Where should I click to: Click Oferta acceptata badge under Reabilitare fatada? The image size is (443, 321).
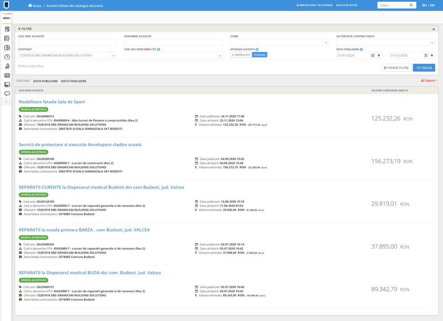tap(34, 110)
